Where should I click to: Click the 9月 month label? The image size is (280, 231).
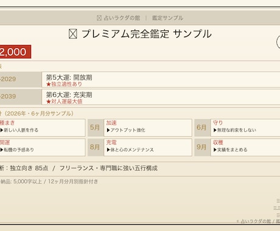(x=201, y=147)
